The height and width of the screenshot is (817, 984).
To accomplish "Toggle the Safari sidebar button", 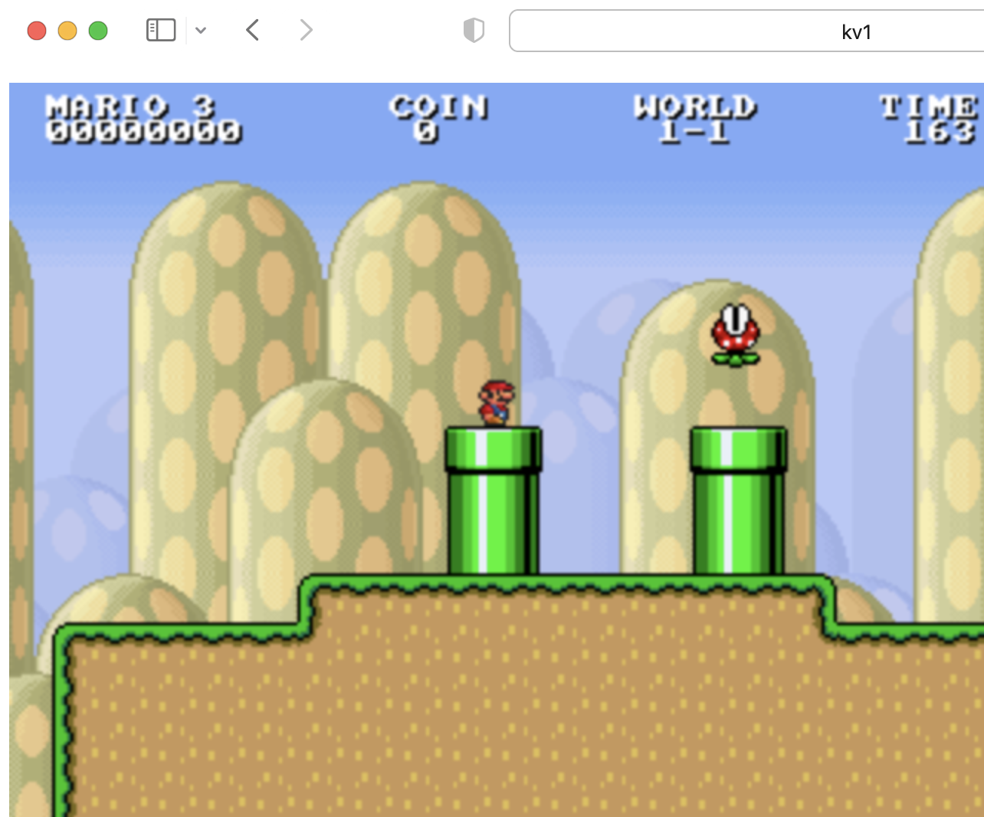I will (x=161, y=31).
